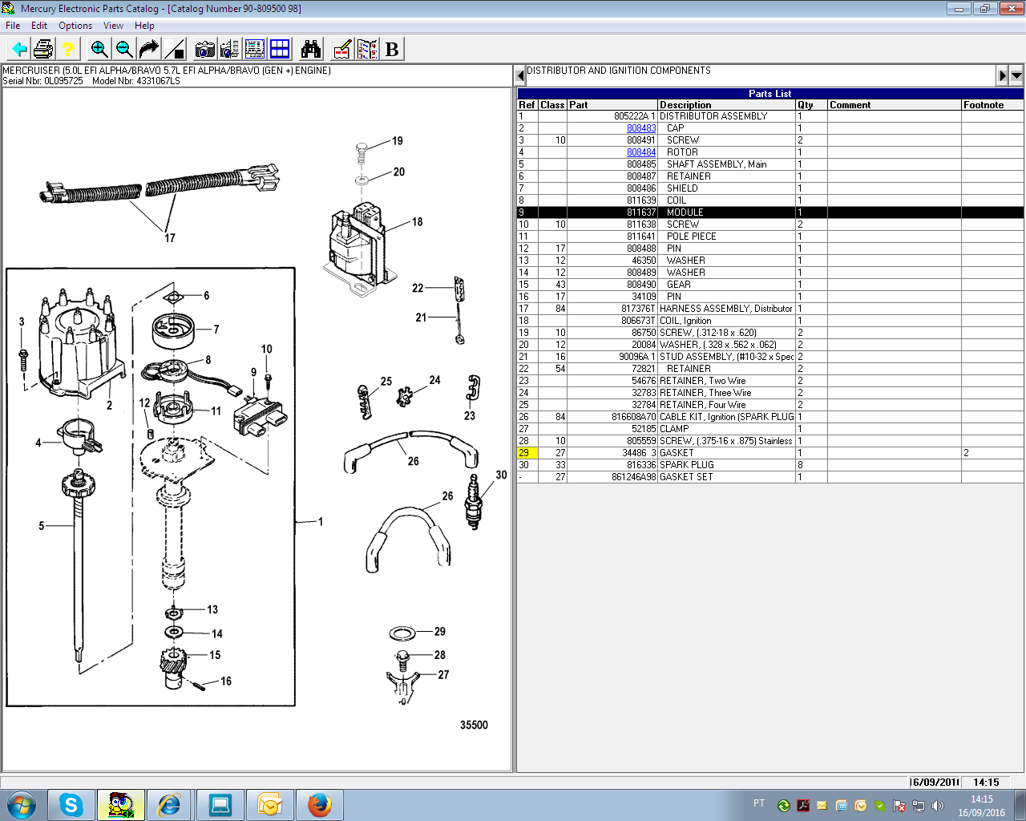
Task: Select the highlighted MODULE row
Action: point(770,212)
